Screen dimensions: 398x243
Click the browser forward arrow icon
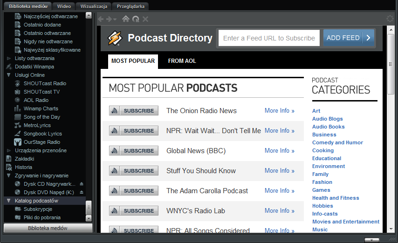tap(109, 19)
